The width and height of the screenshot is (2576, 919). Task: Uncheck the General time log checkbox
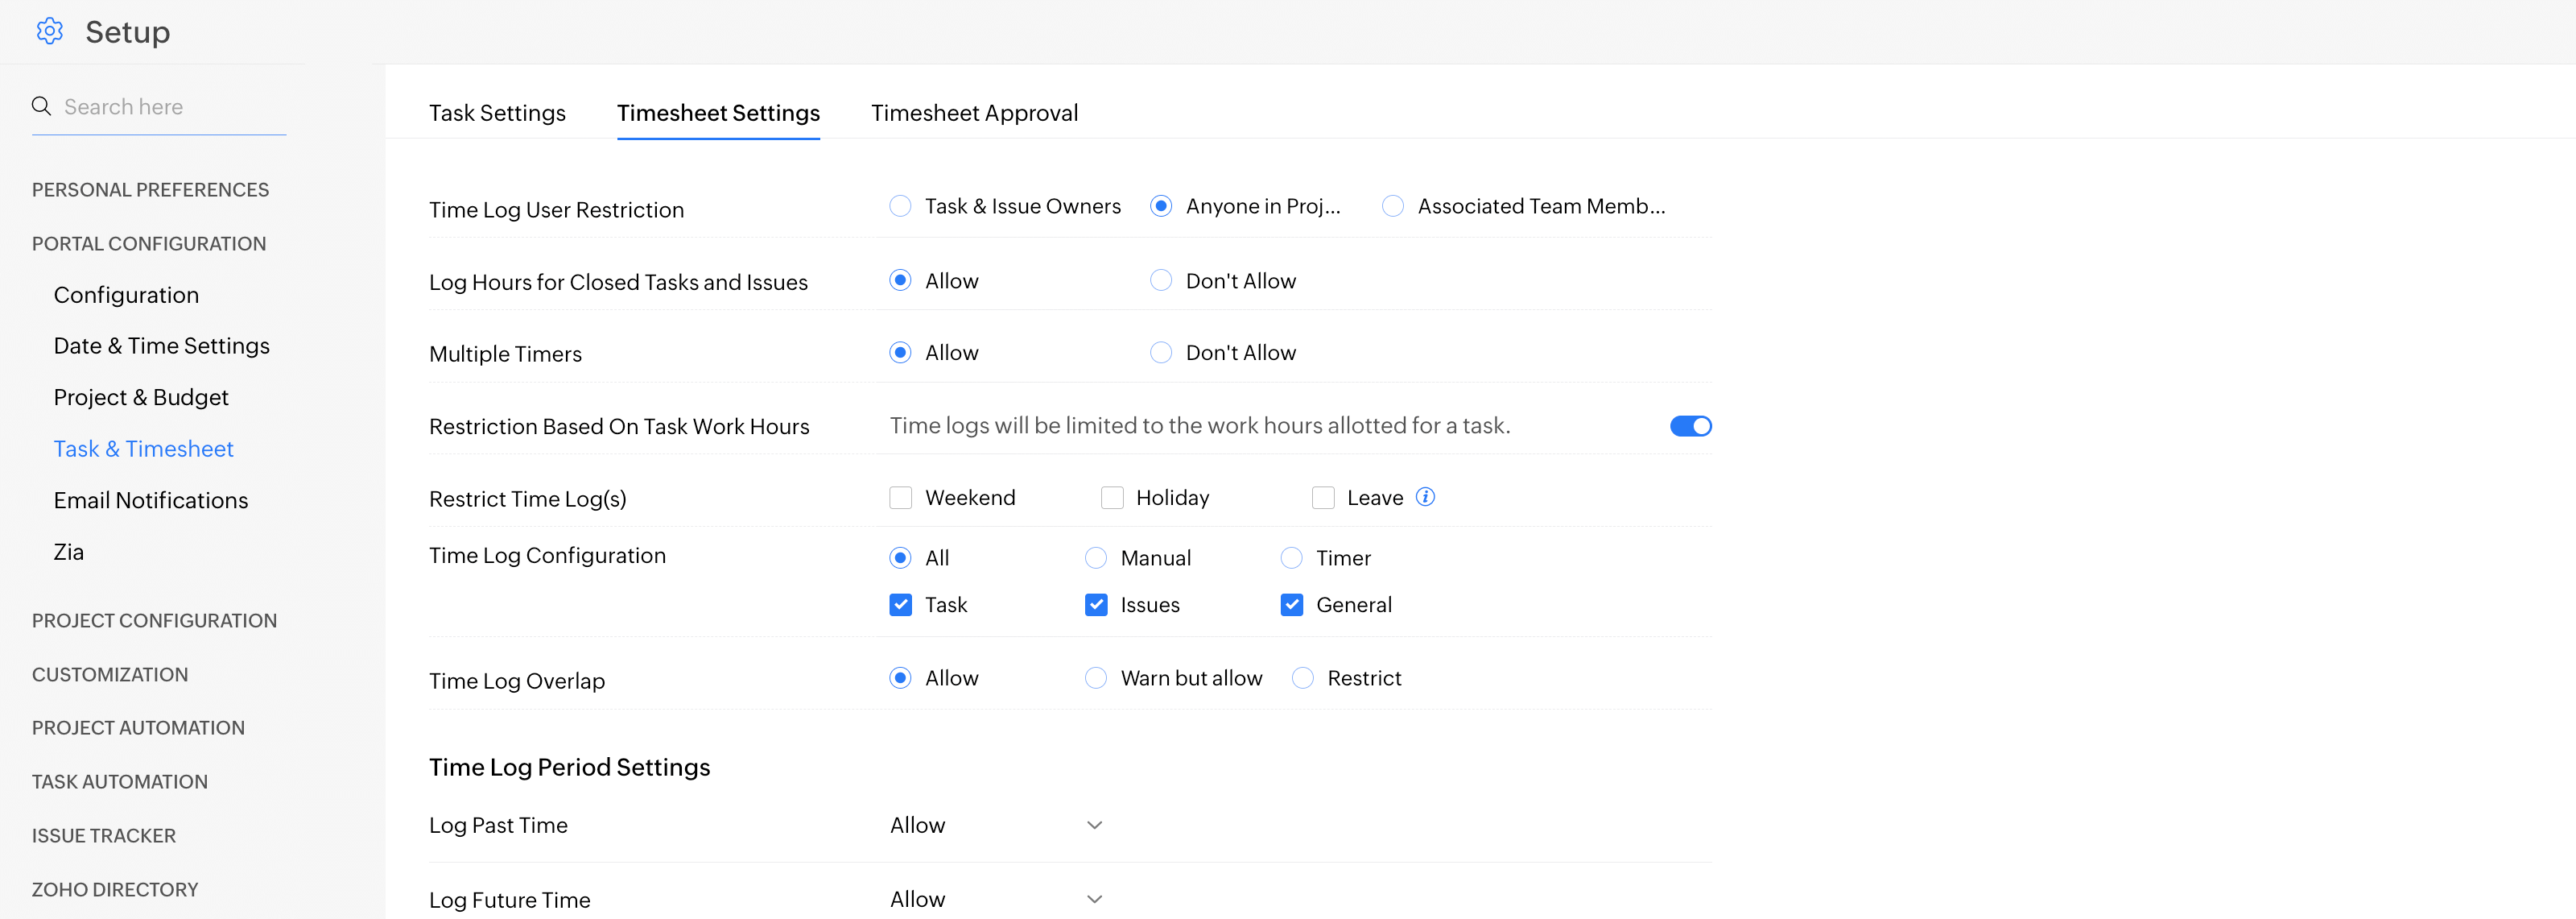click(x=1291, y=605)
